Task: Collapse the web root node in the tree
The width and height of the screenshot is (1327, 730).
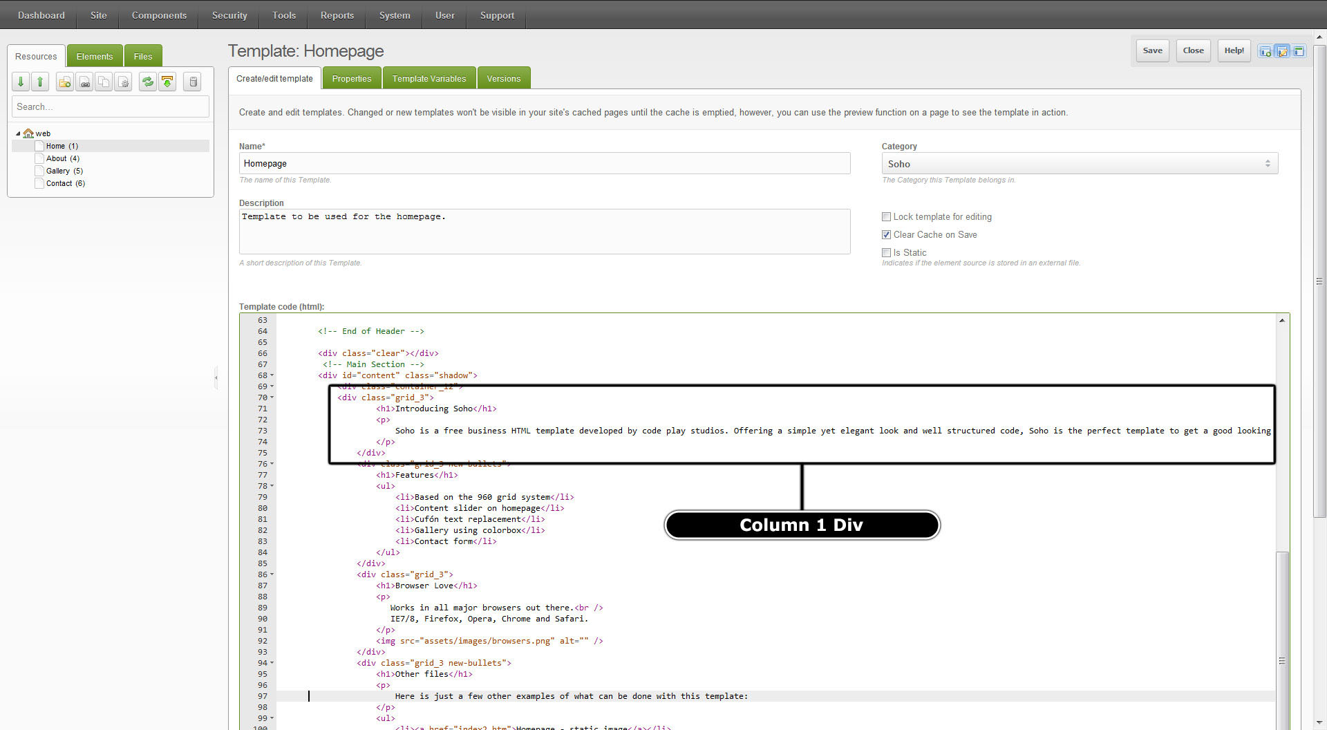Action: 18,133
